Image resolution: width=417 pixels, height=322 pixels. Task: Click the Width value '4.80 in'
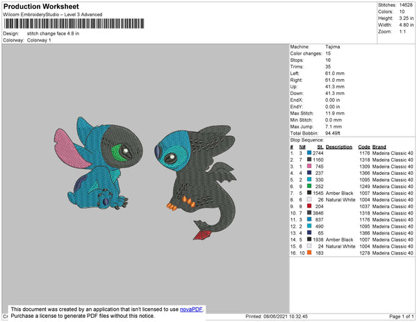(x=407, y=25)
